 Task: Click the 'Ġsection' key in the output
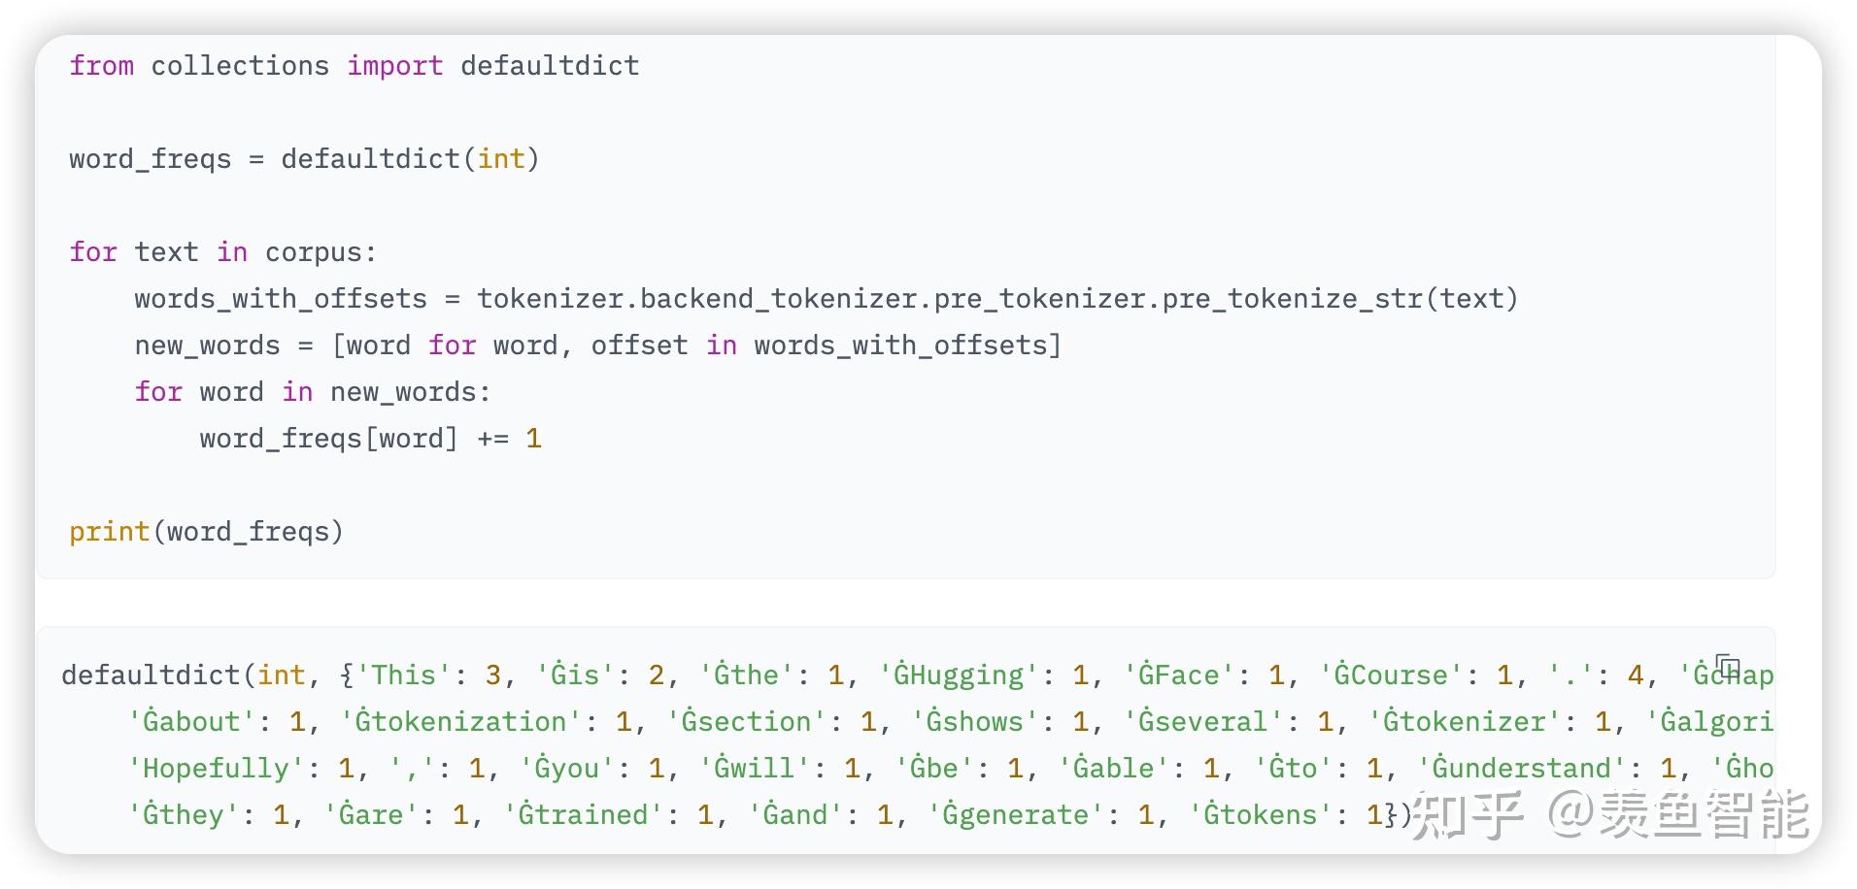(746, 722)
